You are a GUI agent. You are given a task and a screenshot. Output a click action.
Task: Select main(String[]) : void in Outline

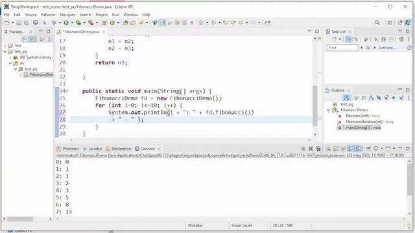(x=363, y=128)
